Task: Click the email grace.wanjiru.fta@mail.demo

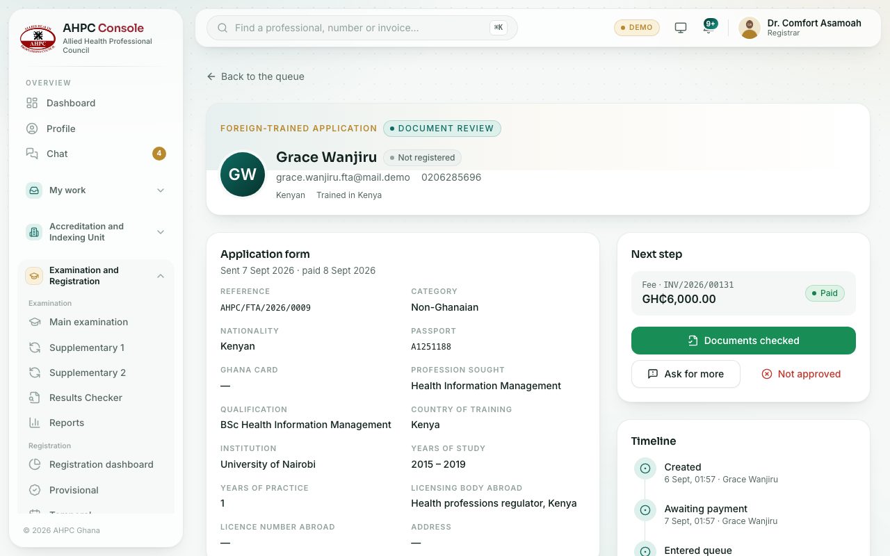Action: (343, 177)
